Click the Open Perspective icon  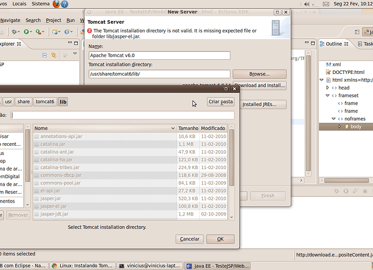coord(357,32)
